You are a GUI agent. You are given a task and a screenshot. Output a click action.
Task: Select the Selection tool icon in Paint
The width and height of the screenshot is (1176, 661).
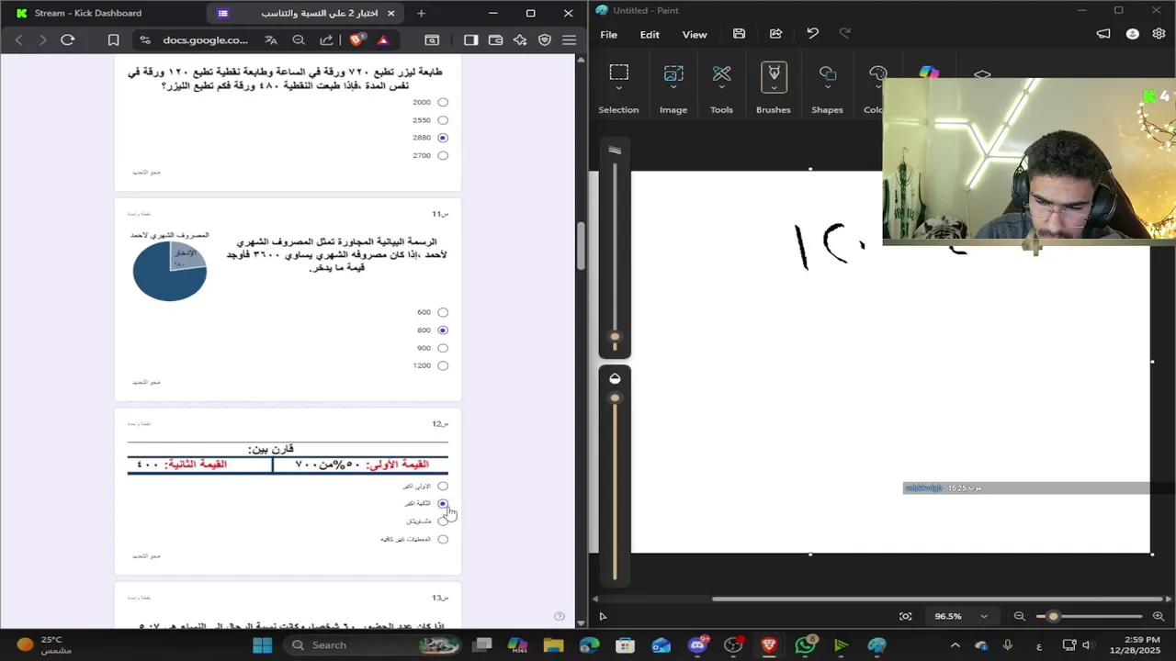pyautogui.click(x=618, y=72)
